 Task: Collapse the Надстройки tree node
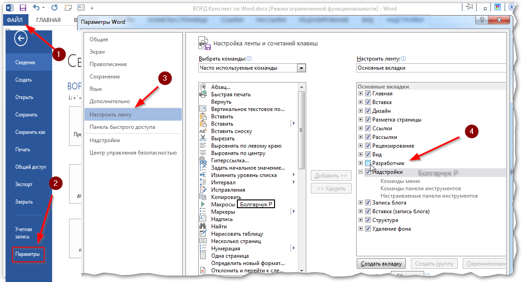click(360, 172)
